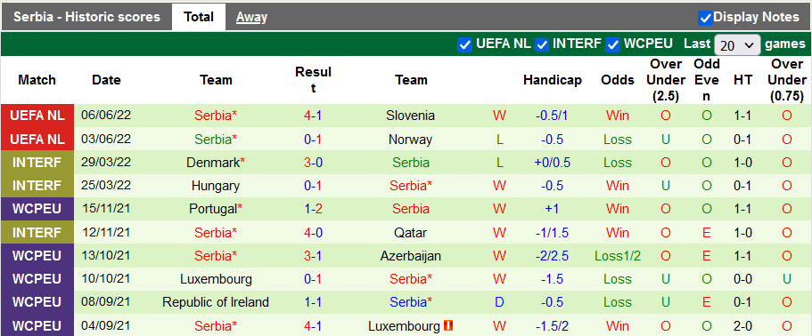Viewport: 812px width, 336px height.
Task: Click the olive INTERF label on 12/11/21 row
Action: 37,232
